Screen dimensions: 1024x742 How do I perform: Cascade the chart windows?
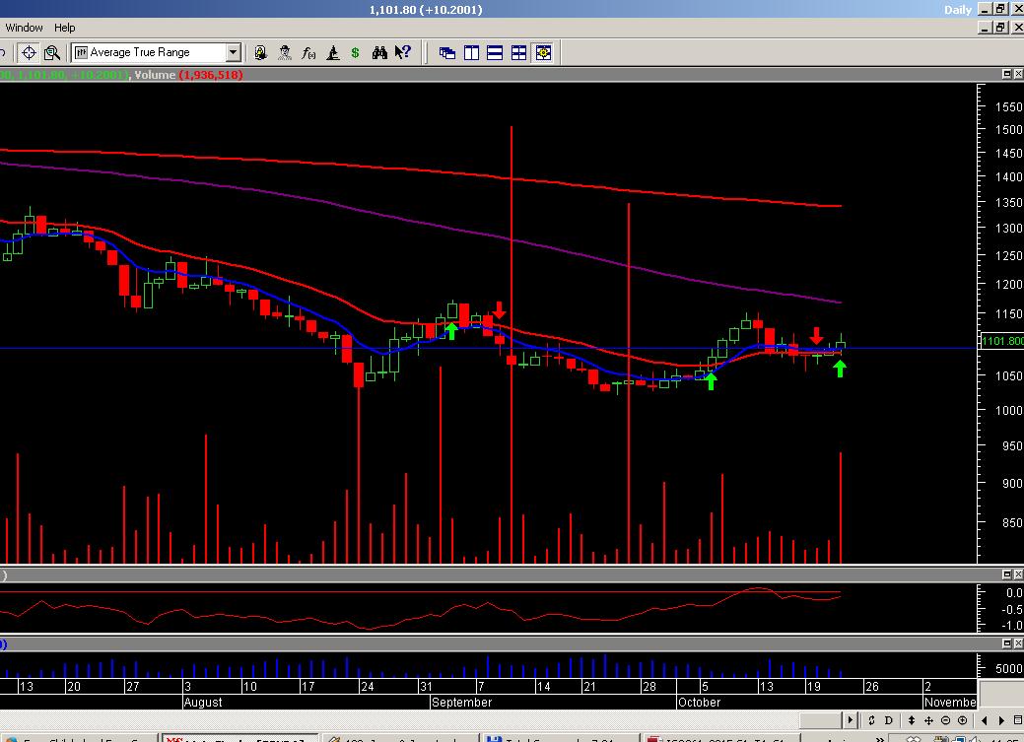pyautogui.click(x=447, y=52)
